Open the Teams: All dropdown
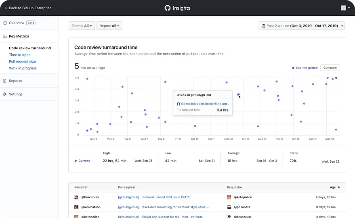The height and width of the screenshot is (218, 355). pyautogui.click(x=82, y=26)
